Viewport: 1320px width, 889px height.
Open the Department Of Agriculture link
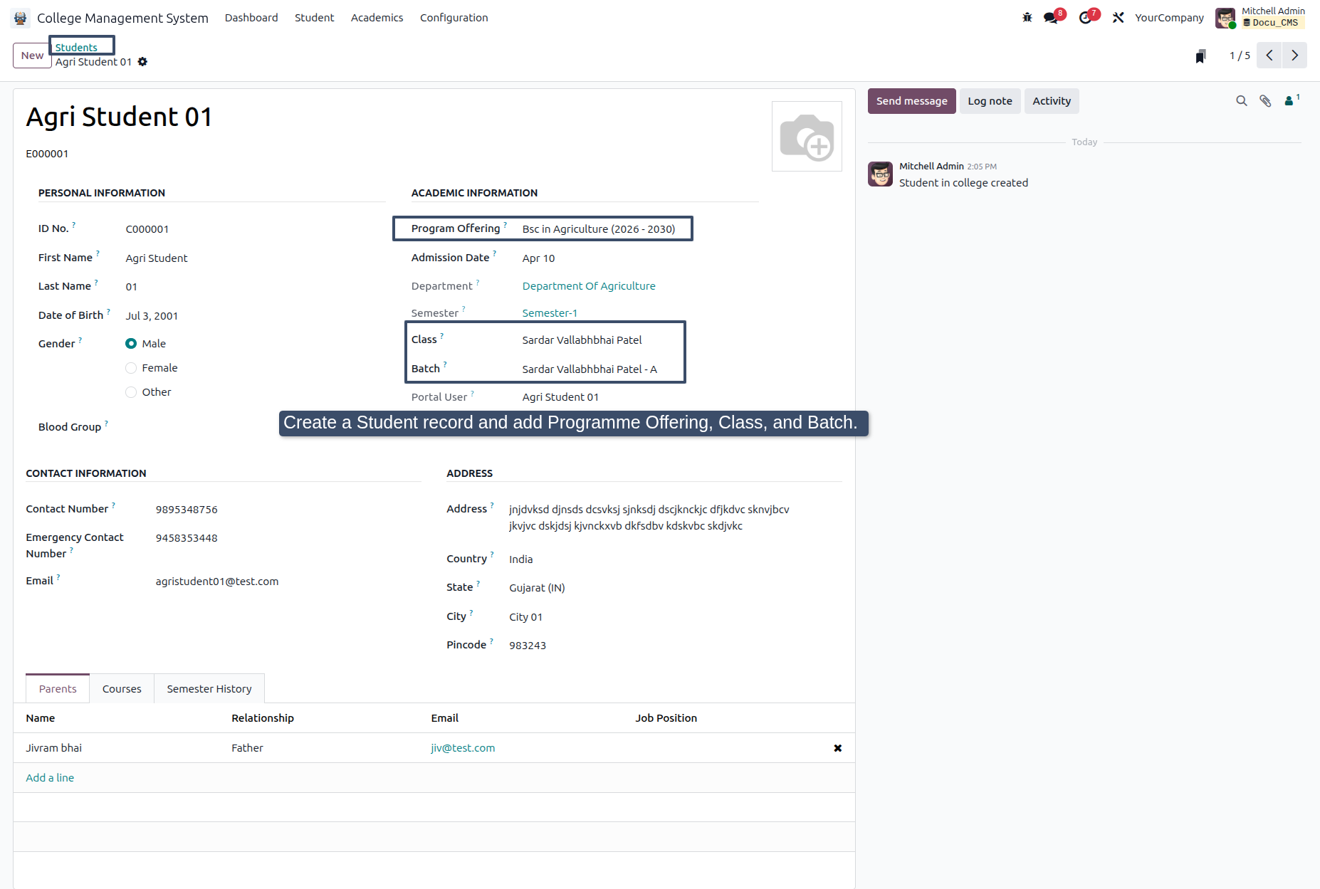(589, 286)
